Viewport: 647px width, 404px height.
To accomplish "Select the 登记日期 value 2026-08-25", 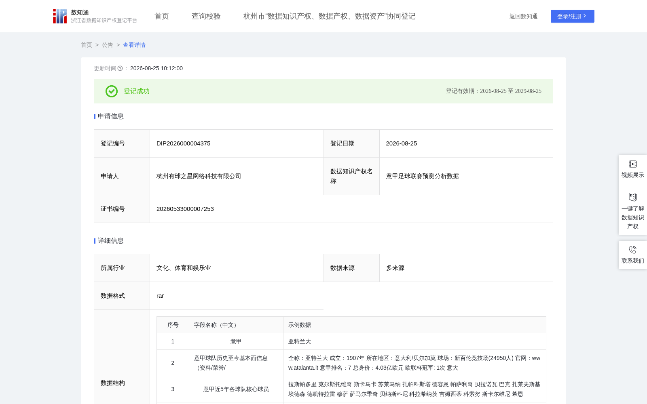I will click(x=402, y=143).
